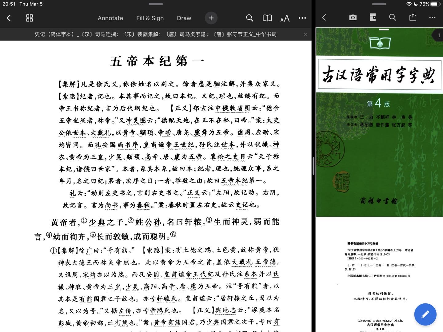Tap footnote marker ⑥ after 成而聪明

pos(173,234)
